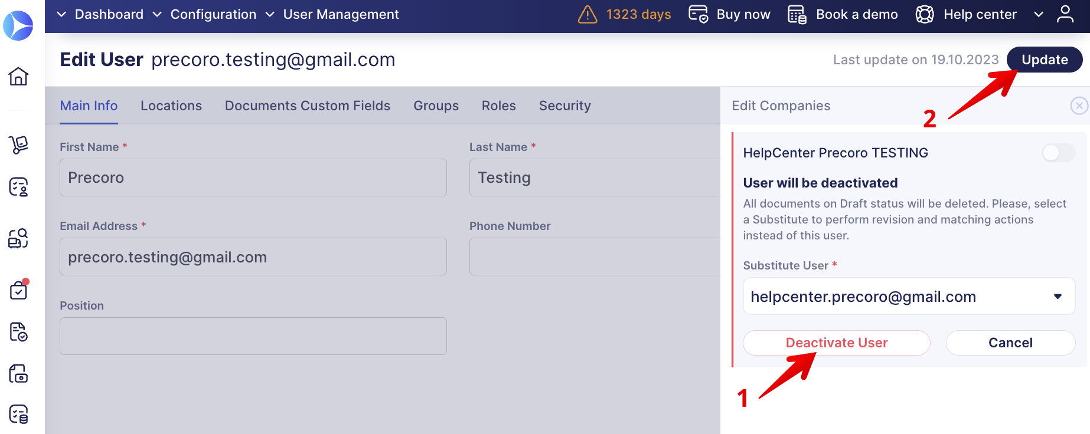
Task: Open the checklist database sidebar icon
Action: click(x=18, y=415)
